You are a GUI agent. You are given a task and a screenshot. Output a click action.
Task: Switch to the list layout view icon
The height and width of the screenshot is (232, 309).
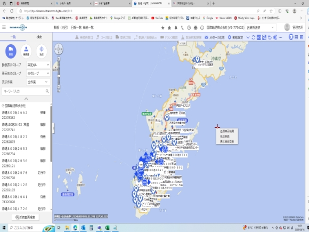click(x=296, y=37)
